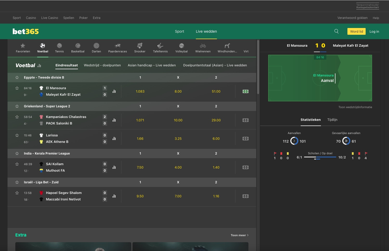Favorite the Kampaniakos Chalastras match

tap(17, 117)
